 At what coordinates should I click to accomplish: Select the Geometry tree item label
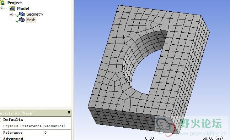point(35,14)
